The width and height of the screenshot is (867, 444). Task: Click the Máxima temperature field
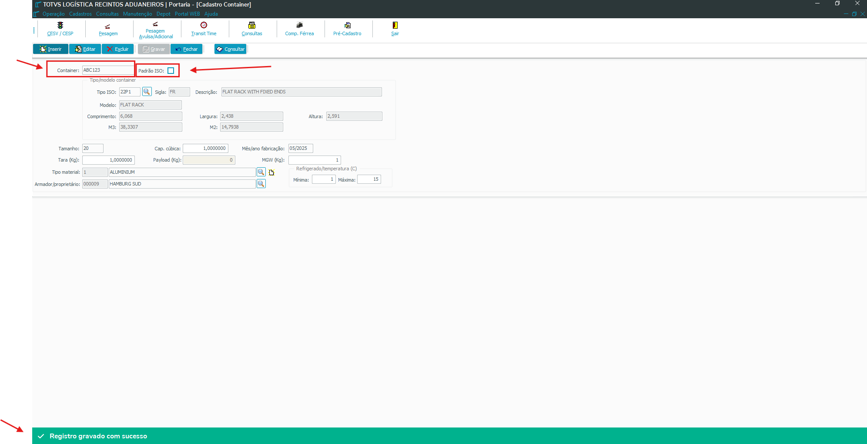point(369,179)
